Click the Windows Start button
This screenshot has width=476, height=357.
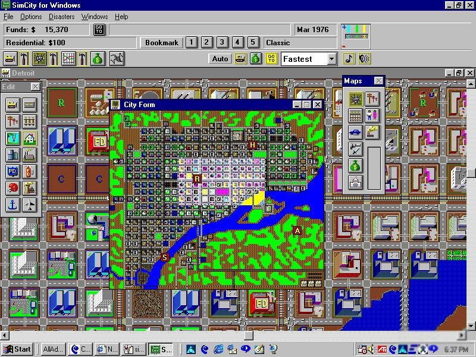click(x=17, y=349)
